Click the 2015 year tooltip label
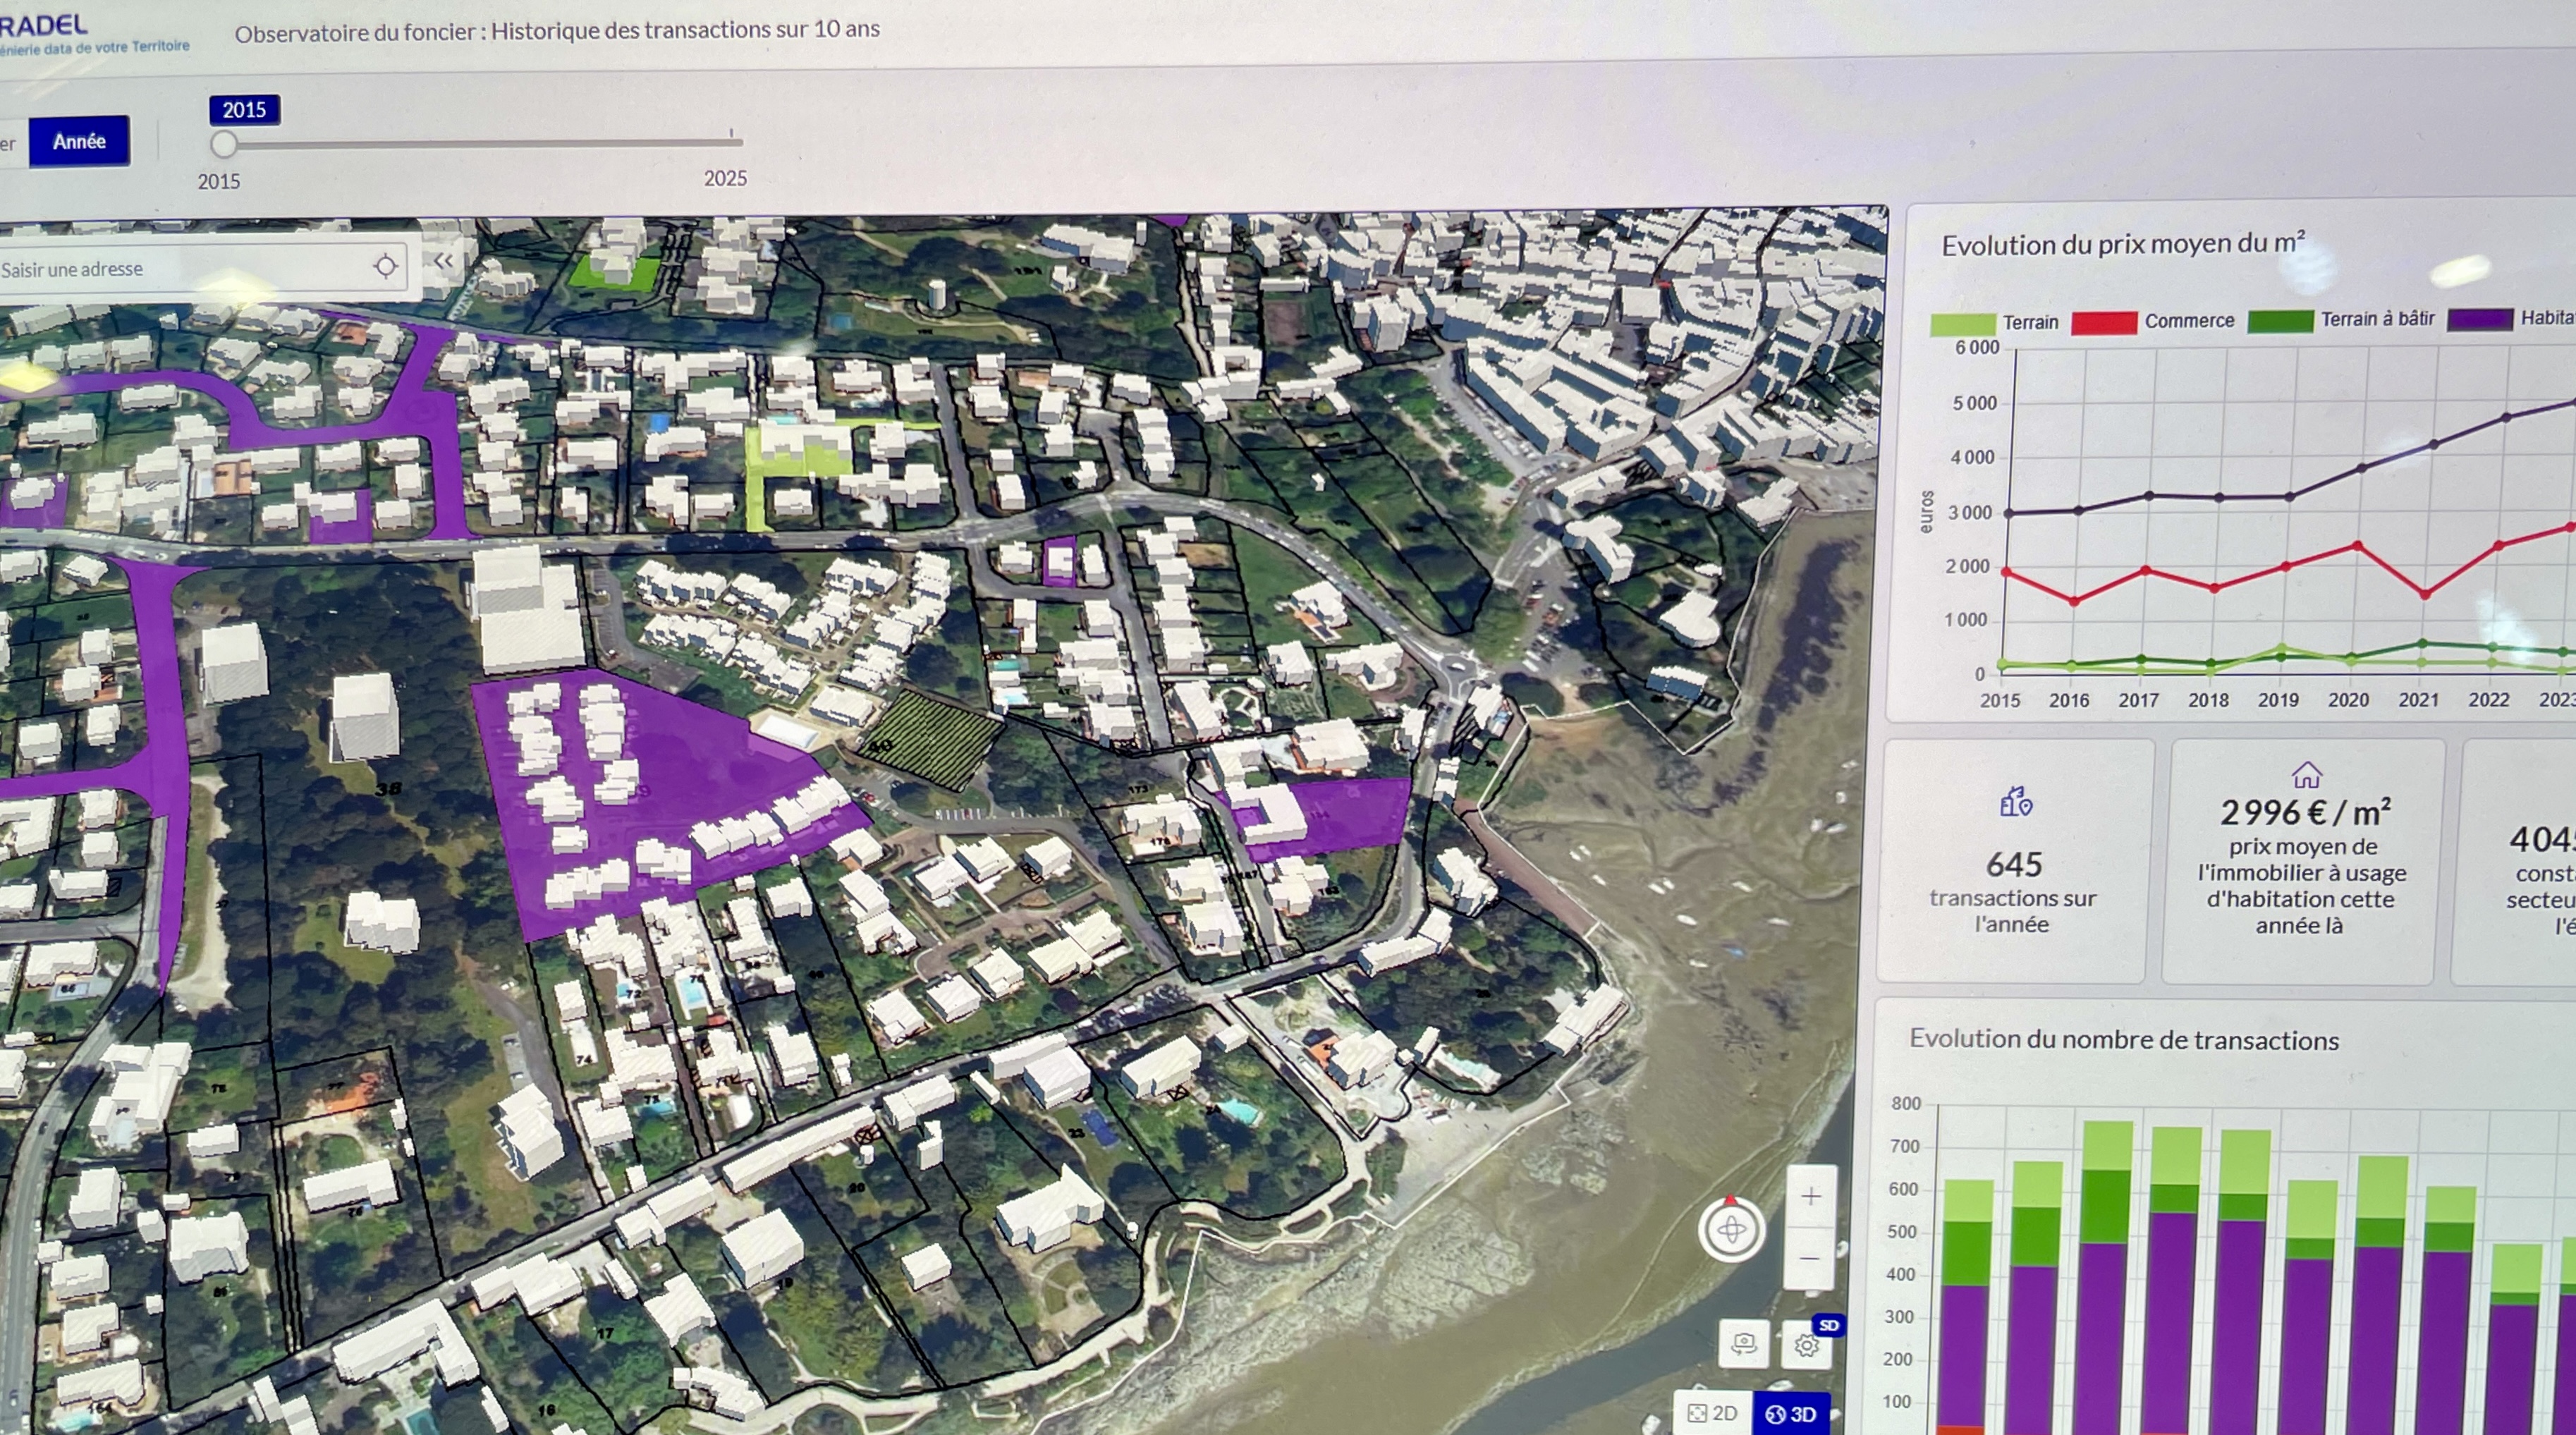Viewport: 2576px width, 1435px height. [244, 110]
